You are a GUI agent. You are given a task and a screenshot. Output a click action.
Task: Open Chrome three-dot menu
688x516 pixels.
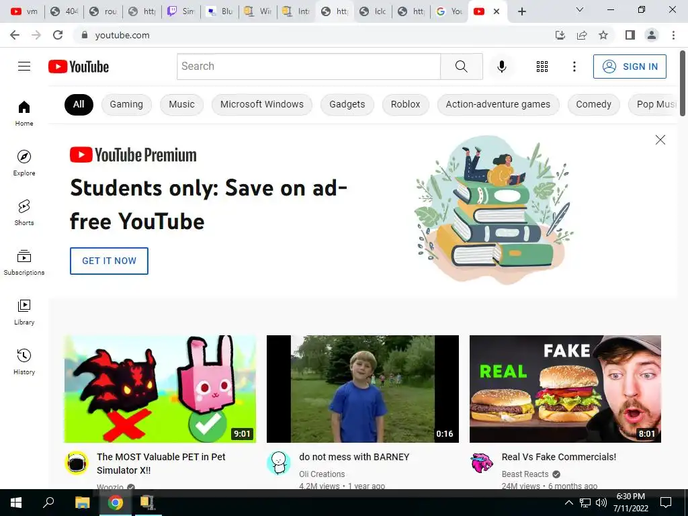pos(673,35)
